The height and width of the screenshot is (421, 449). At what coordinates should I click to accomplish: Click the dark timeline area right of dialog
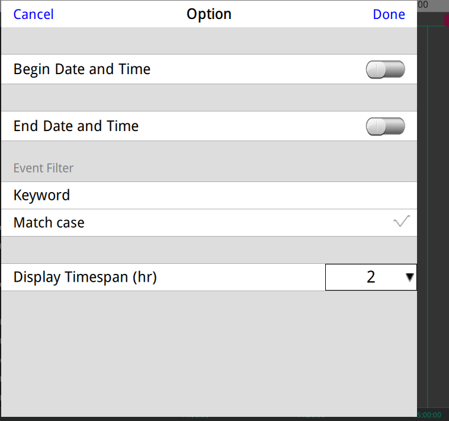pyautogui.click(x=438, y=178)
